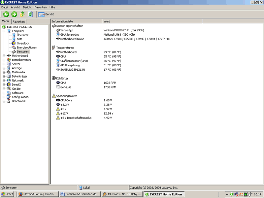Select Overclock in the tree
This screenshot has height=198, width=264.
(x=23, y=43)
